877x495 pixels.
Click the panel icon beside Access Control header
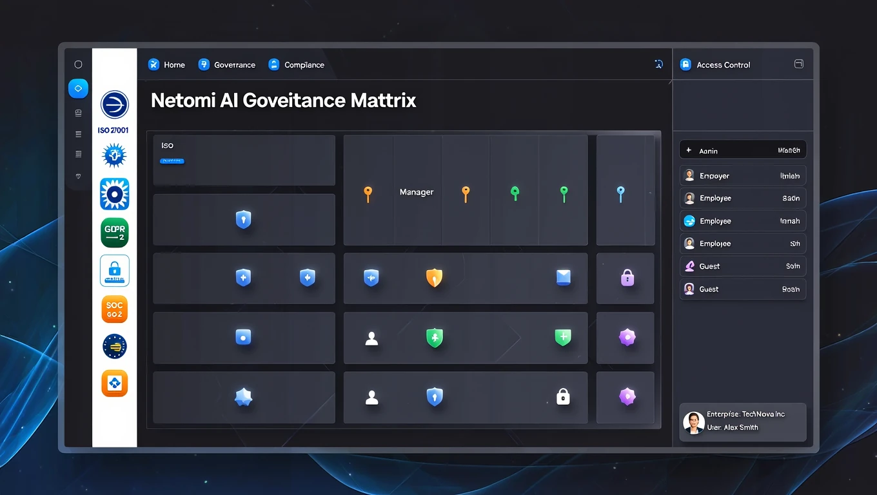(798, 64)
